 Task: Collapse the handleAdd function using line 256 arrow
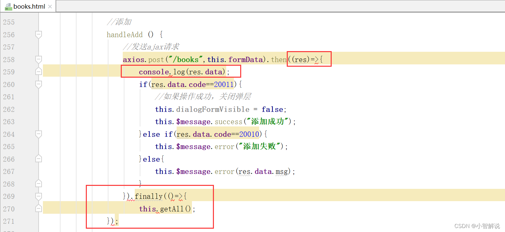click(x=38, y=35)
